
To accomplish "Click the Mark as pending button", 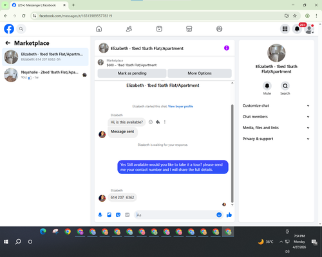I will (x=132, y=73).
